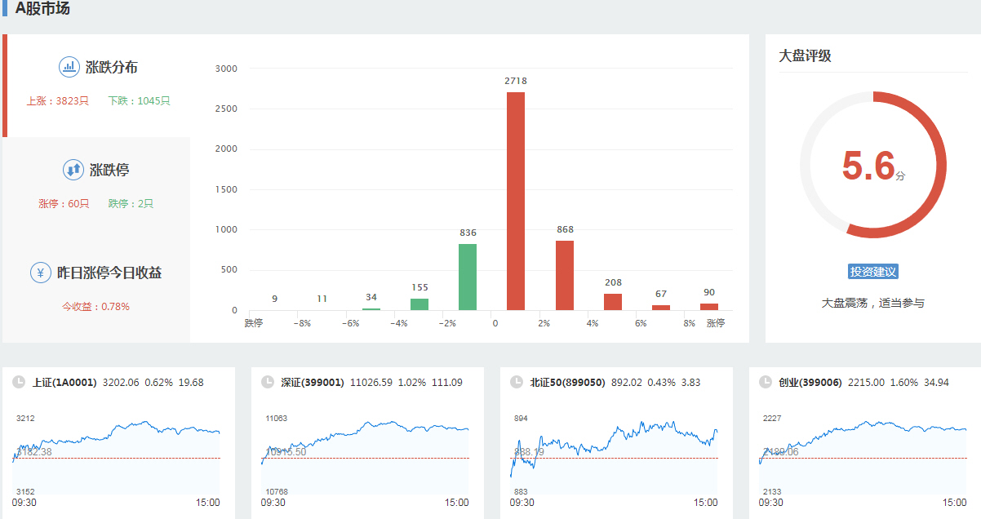Click the up-down arrows icon beside 涨跌停
Screen dimensions: 981x519
(73, 170)
